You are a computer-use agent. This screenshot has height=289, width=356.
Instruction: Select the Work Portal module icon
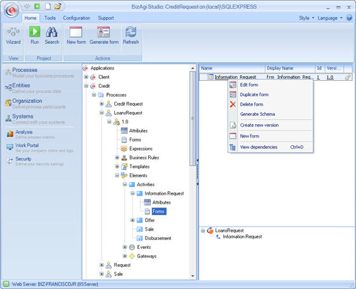click(x=10, y=147)
